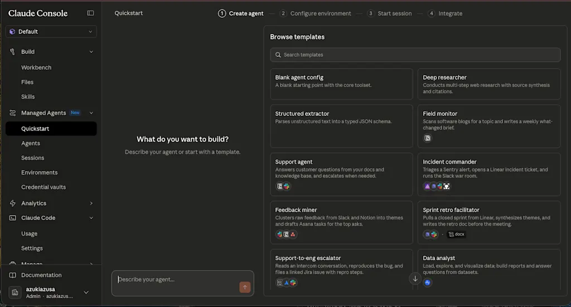Select the Blank agent config template
Image resolution: width=571 pixels, height=307 pixels.
(341, 84)
